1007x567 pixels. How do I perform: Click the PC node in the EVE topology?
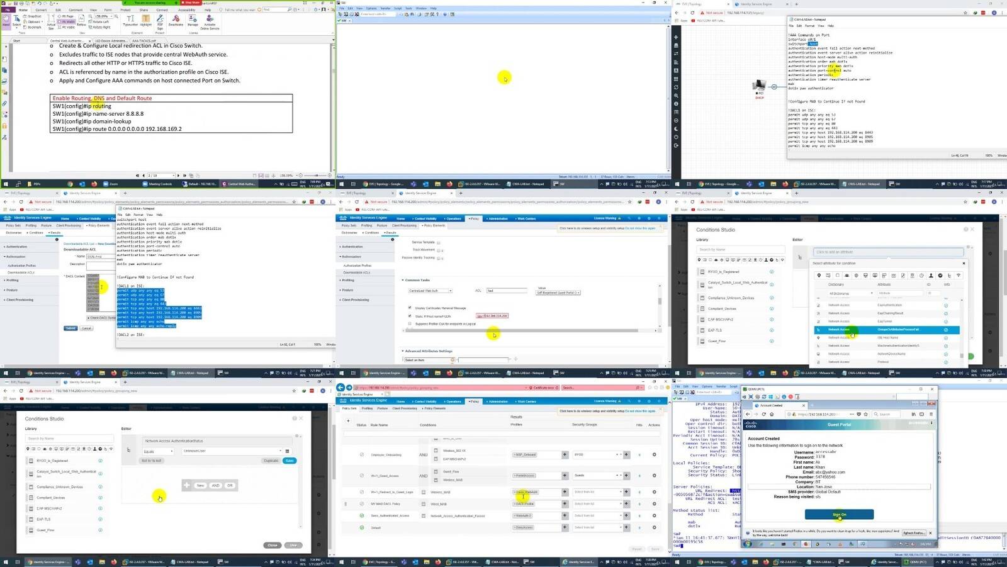(760, 86)
